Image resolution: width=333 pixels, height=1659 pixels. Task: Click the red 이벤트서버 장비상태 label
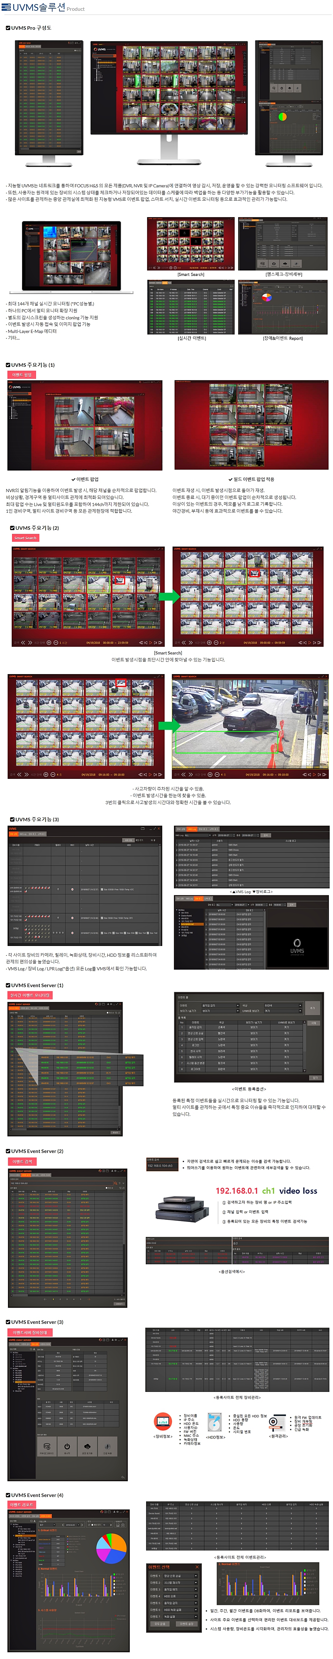click(29, 1332)
